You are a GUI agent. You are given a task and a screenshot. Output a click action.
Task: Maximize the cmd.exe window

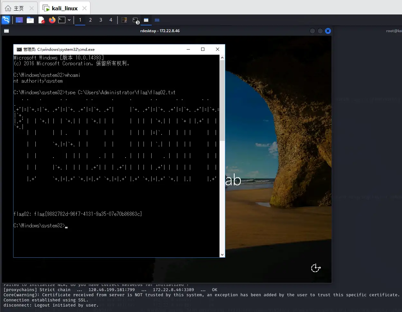click(203, 49)
